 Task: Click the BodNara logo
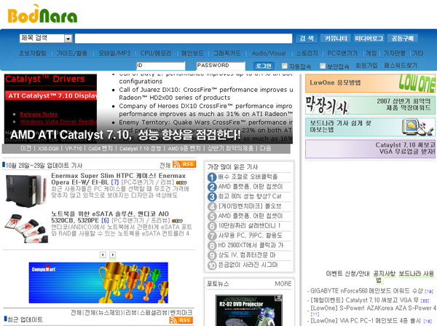(42, 14)
